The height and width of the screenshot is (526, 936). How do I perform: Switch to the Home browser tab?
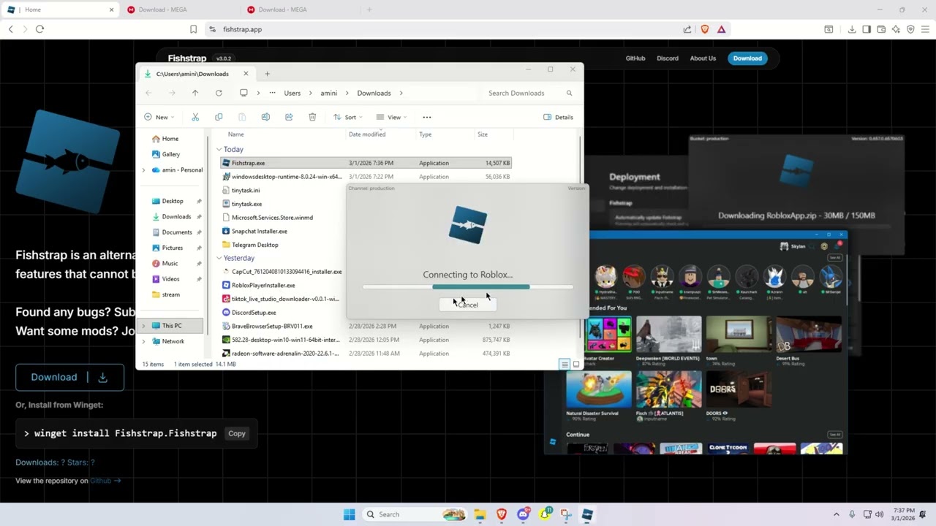coord(60,9)
